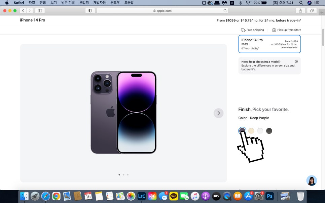Open KakaoTalk from the Dock
Viewport: 325px width, 203px height.
point(174,196)
